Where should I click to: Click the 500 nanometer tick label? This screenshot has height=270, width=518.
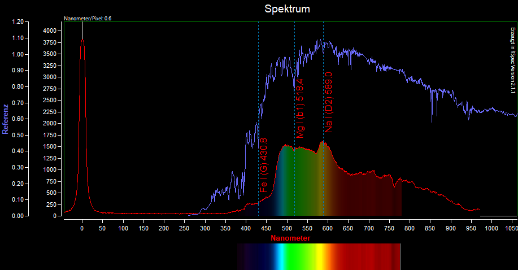click(287, 228)
